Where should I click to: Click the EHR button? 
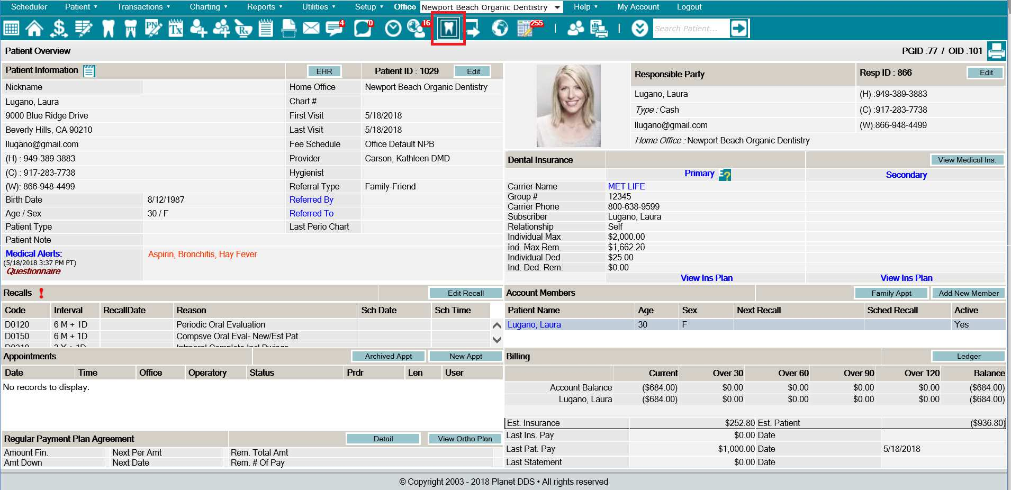click(324, 71)
